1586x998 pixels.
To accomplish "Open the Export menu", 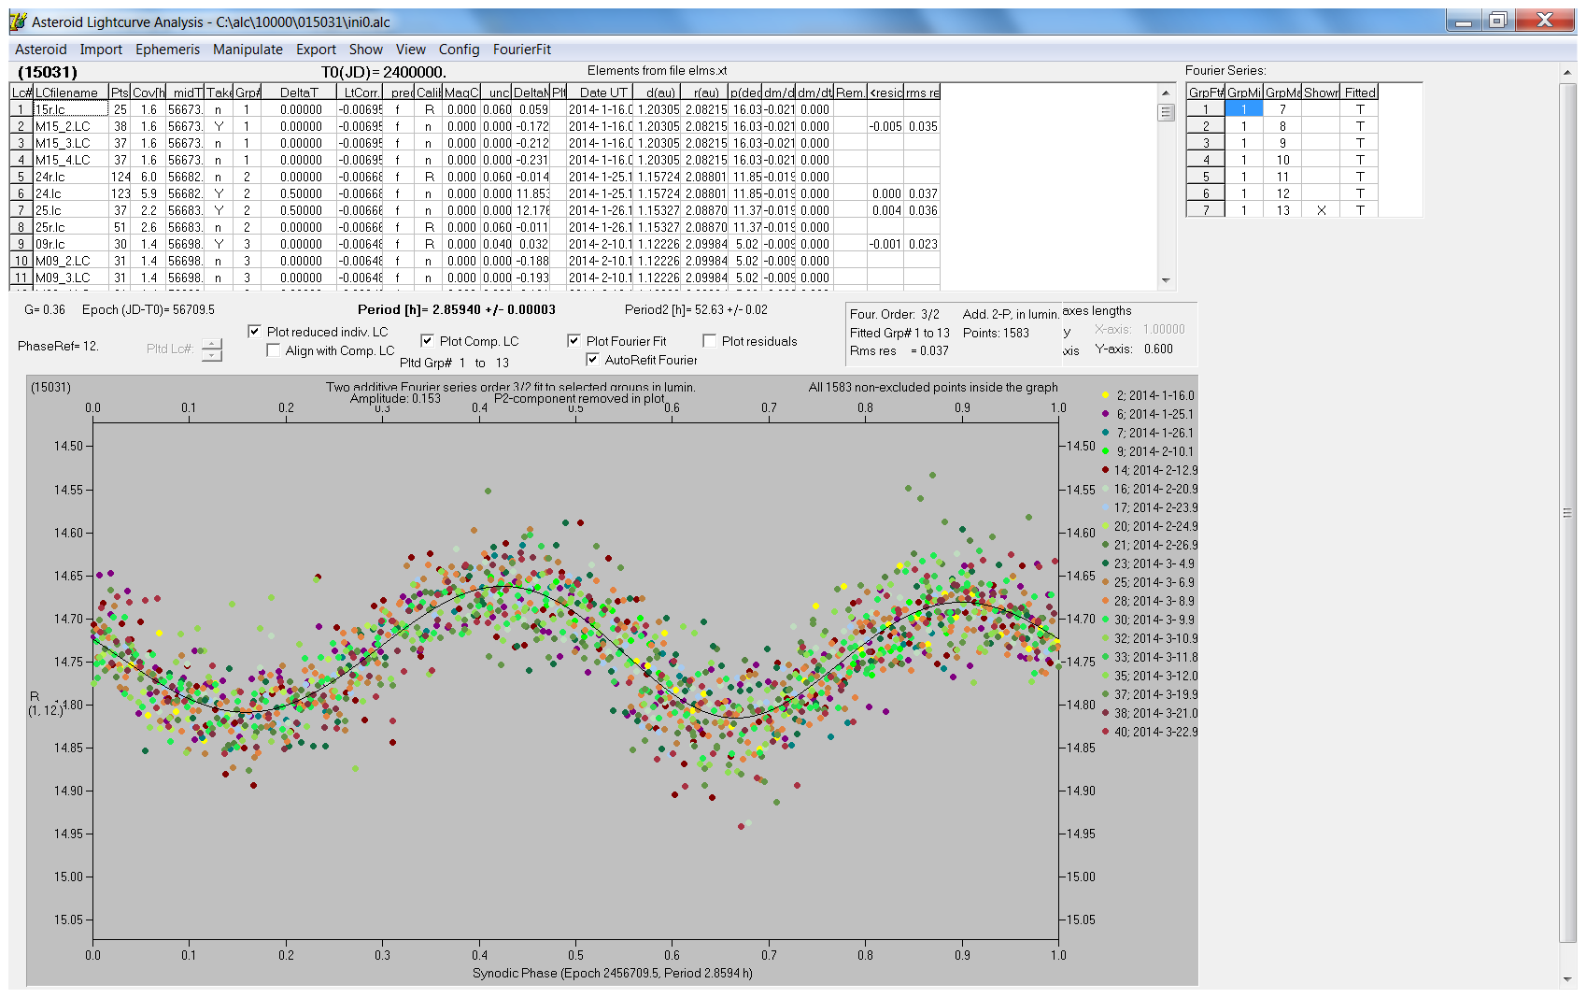I will (x=316, y=50).
